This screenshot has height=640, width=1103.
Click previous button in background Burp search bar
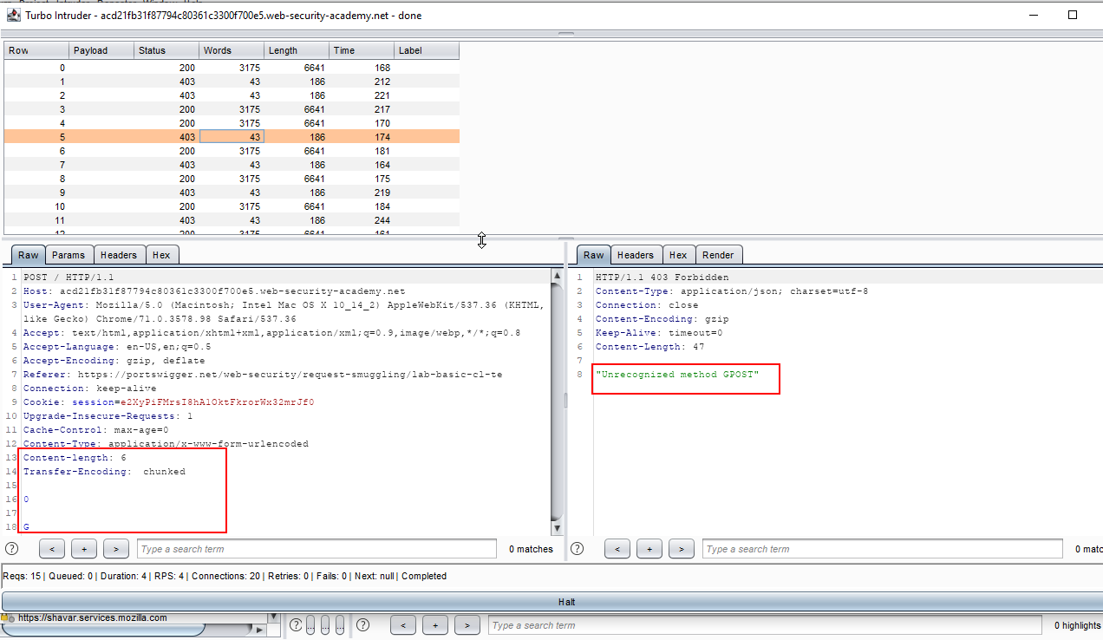click(x=403, y=625)
